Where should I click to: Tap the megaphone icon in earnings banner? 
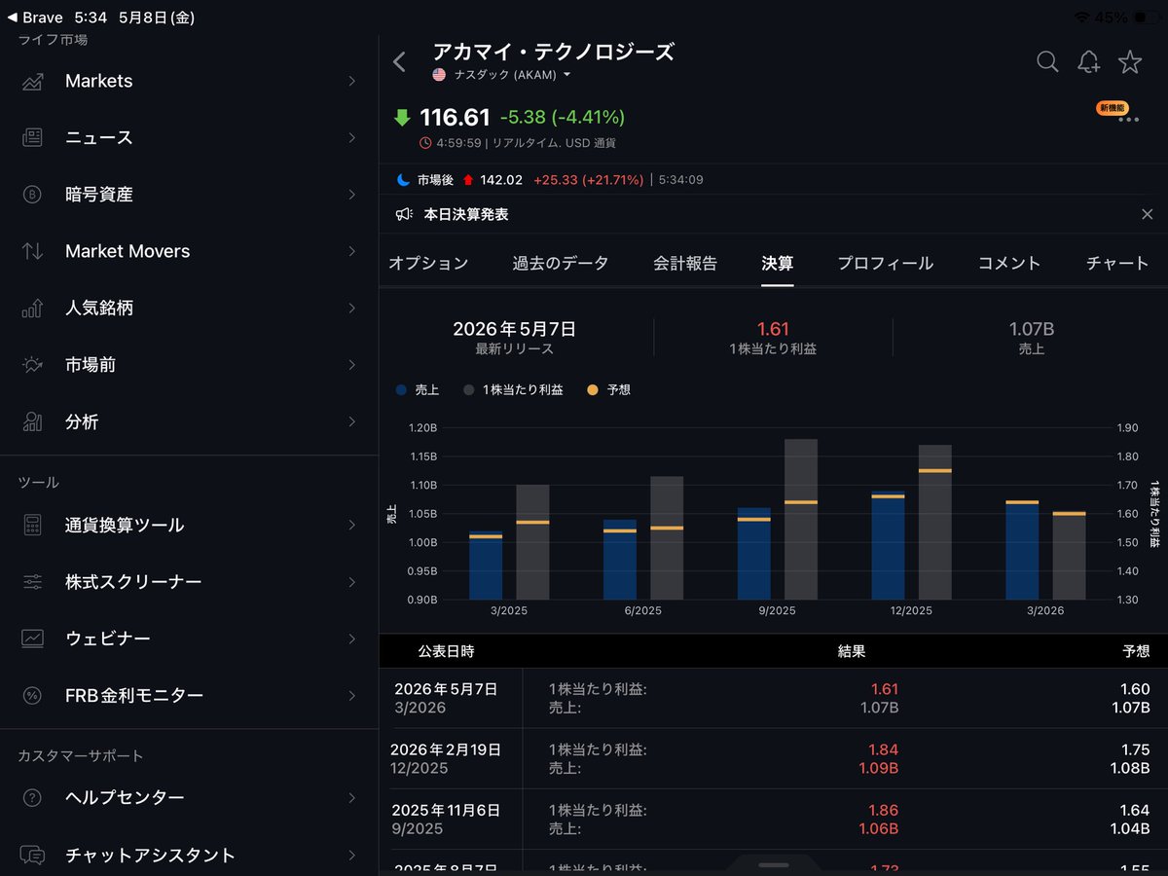[404, 214]
